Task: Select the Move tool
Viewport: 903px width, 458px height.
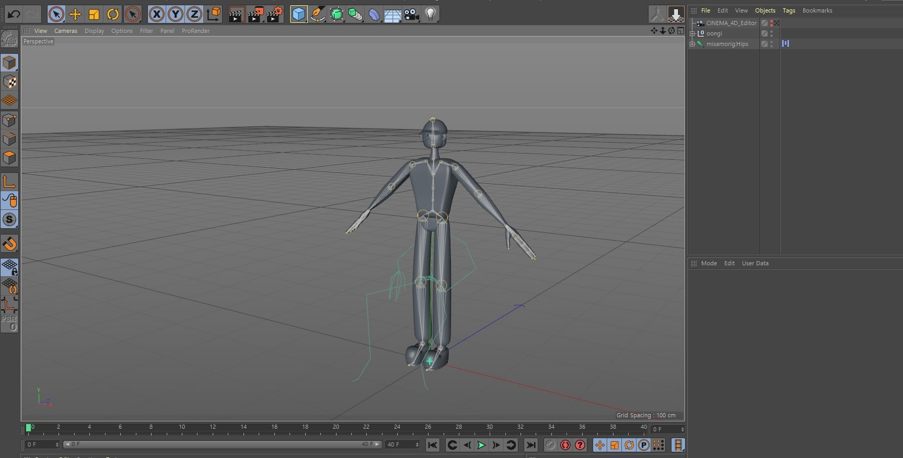Action: tap(75, 14)
